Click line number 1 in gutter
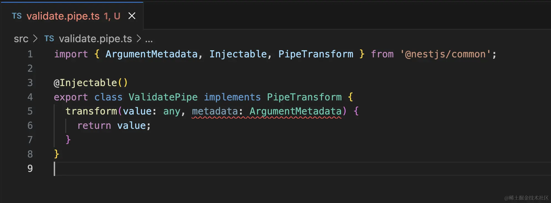The height and width of the screenshot is (203, 551). 30,54
